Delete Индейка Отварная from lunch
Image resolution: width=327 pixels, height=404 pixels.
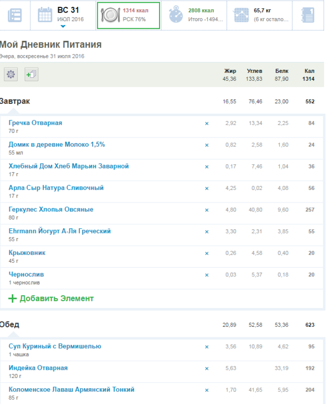point(206,368)
